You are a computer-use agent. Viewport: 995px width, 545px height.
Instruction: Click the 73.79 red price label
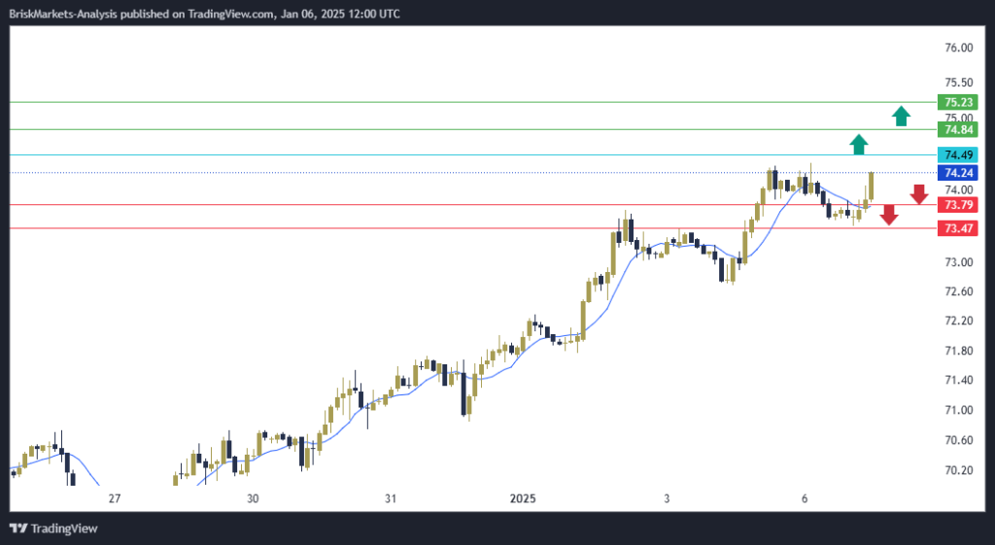[957, 204]
